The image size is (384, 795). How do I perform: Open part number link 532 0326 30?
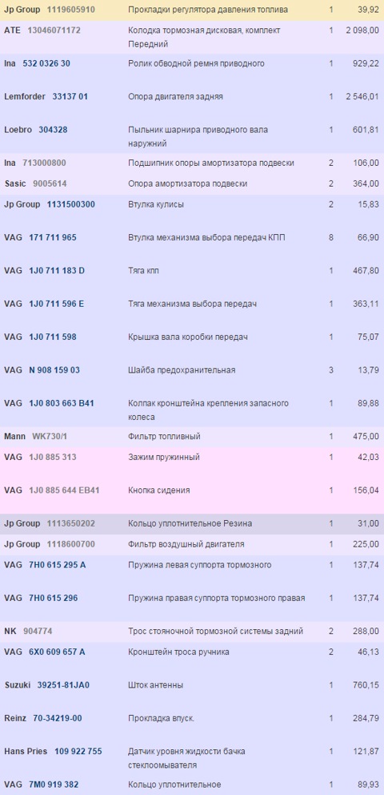pyautogui.click(x=46, y=63)
